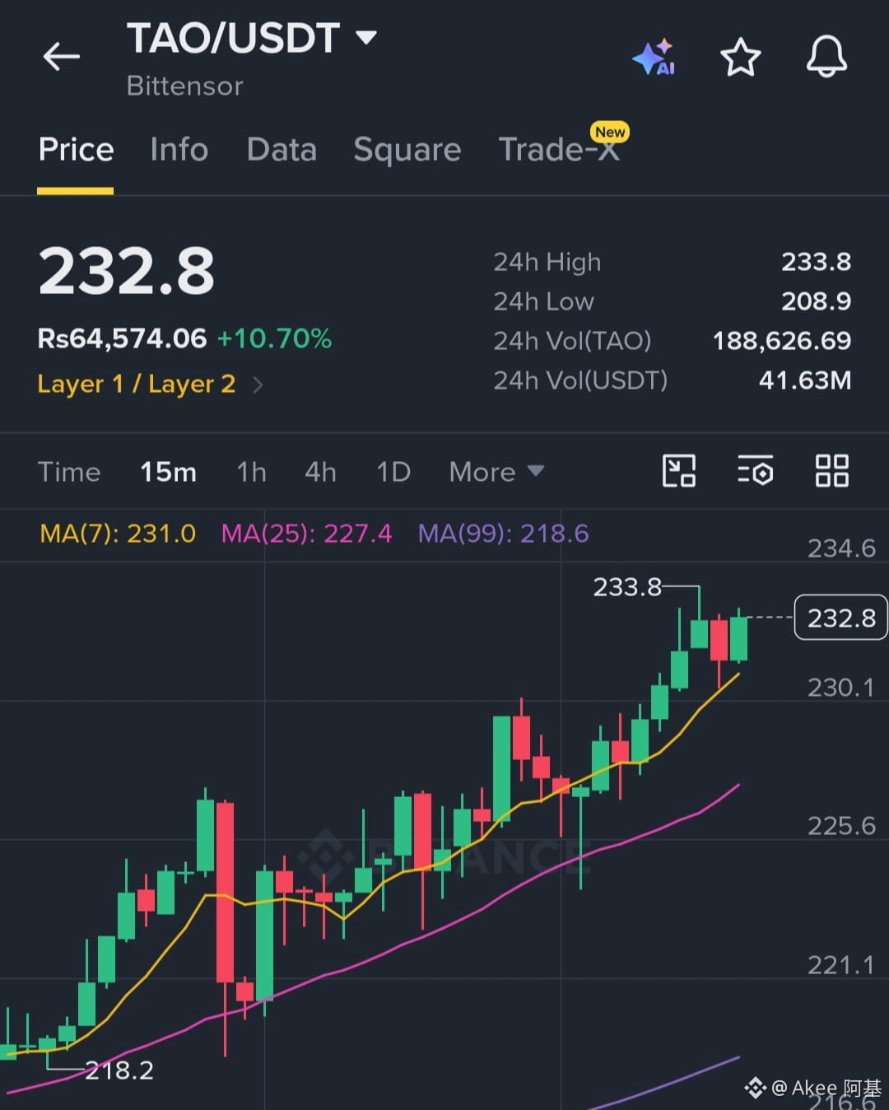Screen dimensions: 889x1110
Task: Open the picture-in-picture chart icon
Action: (x=679, y=471)
